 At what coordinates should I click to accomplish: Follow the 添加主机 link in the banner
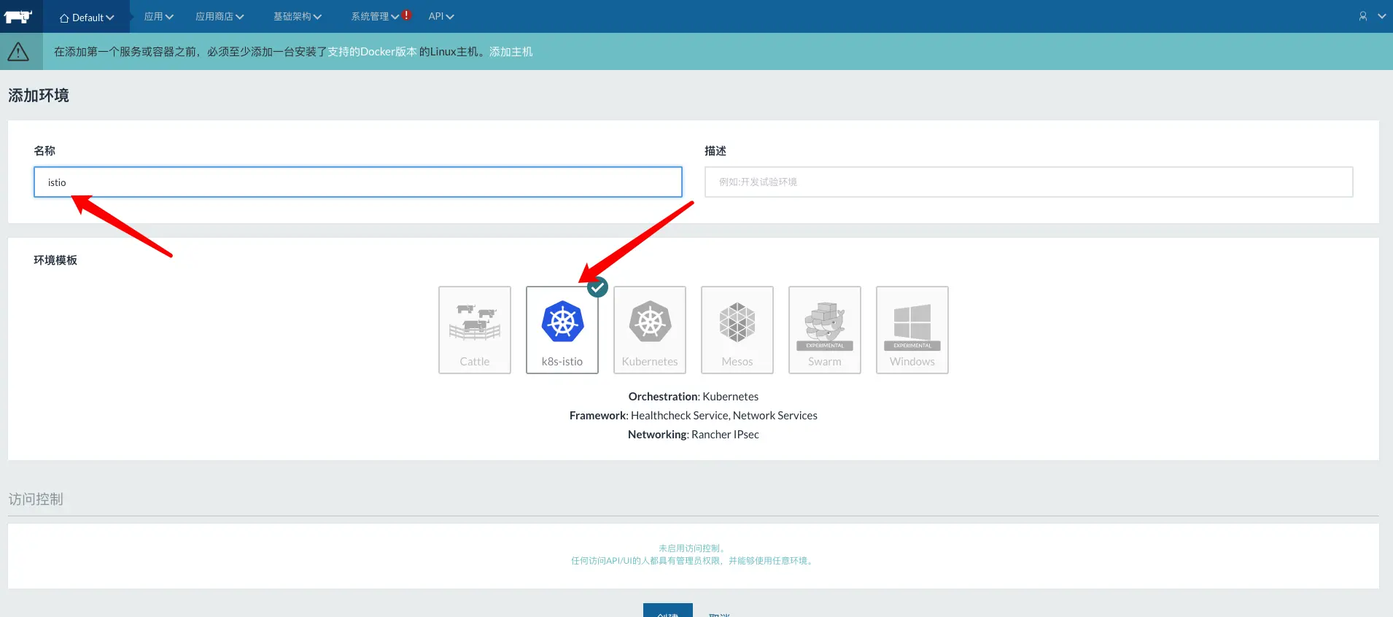click(x=511, y=52)
